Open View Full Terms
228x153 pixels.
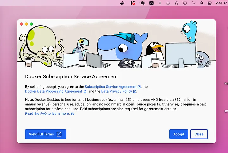point(46,134)
